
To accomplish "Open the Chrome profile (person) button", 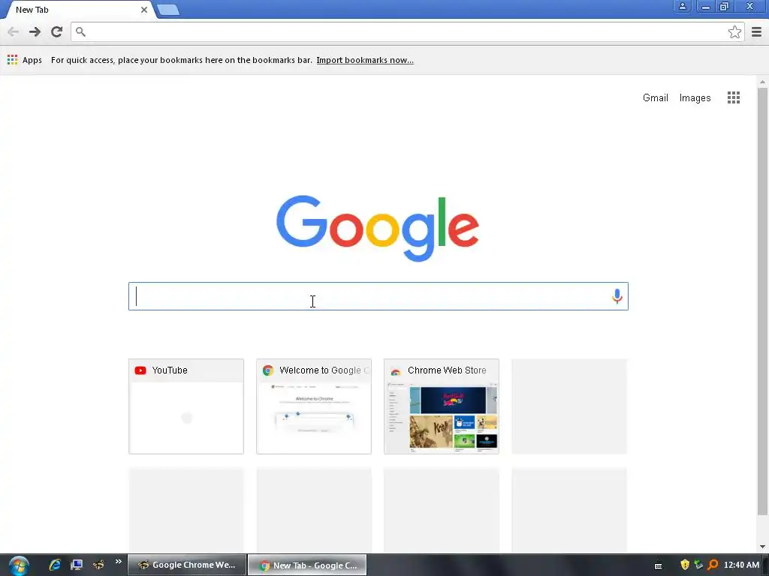I will tap(682, 6).
